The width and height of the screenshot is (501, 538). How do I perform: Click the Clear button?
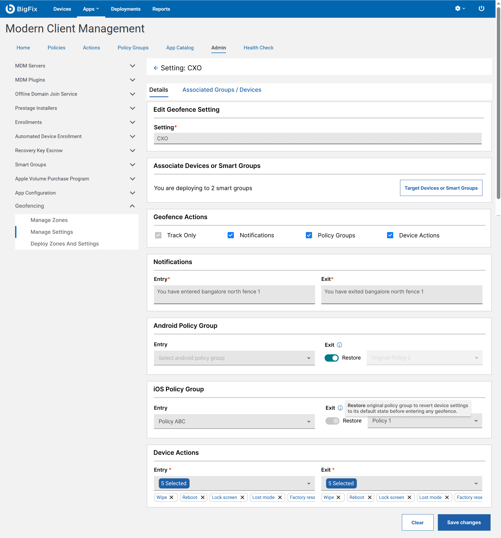[417, 522]
